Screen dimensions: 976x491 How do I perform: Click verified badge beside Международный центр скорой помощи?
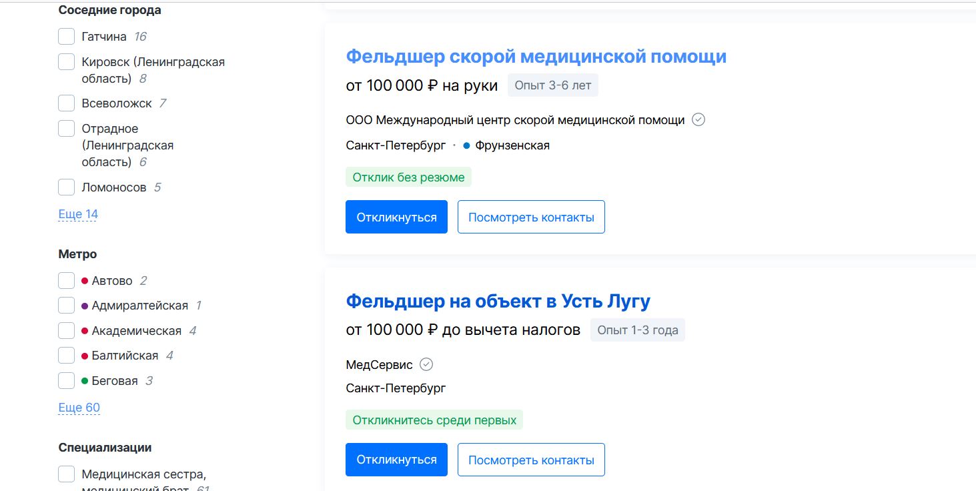(698, 120)
